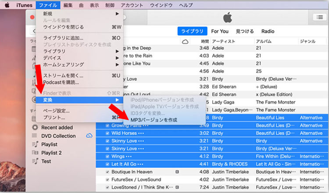329x193 pixels.
Task: Uncheck the LoveStoned song checkbox
Action: [107, 188]
